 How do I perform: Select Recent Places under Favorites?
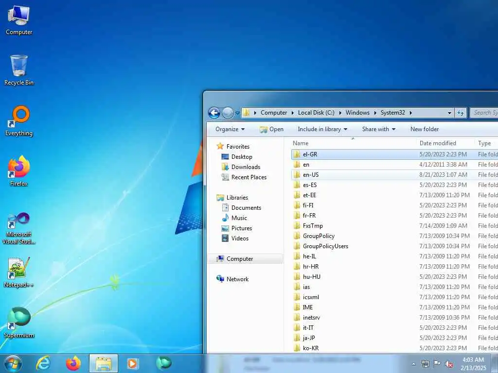point(249,177)
